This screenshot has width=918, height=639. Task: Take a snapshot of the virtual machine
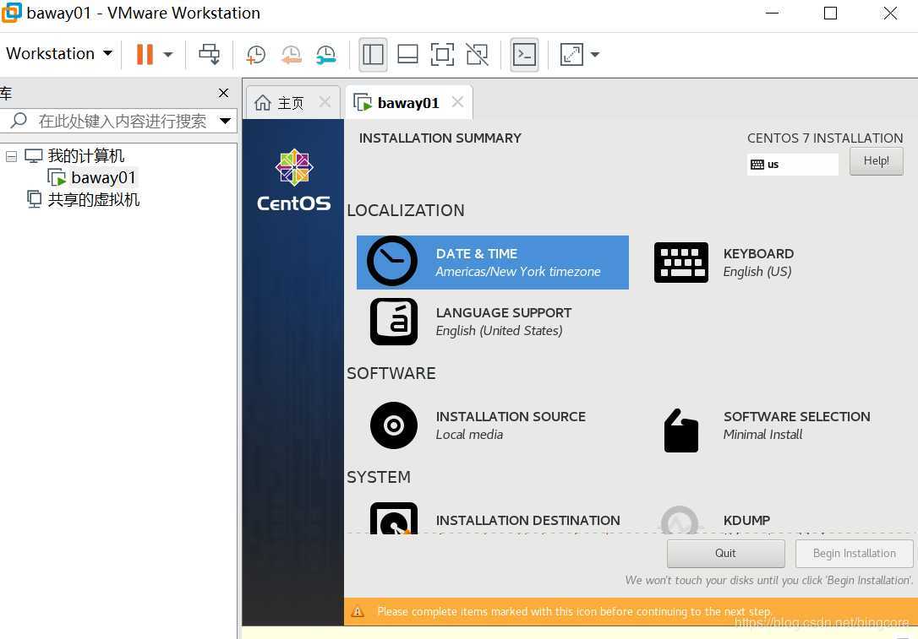pos(256,54)
